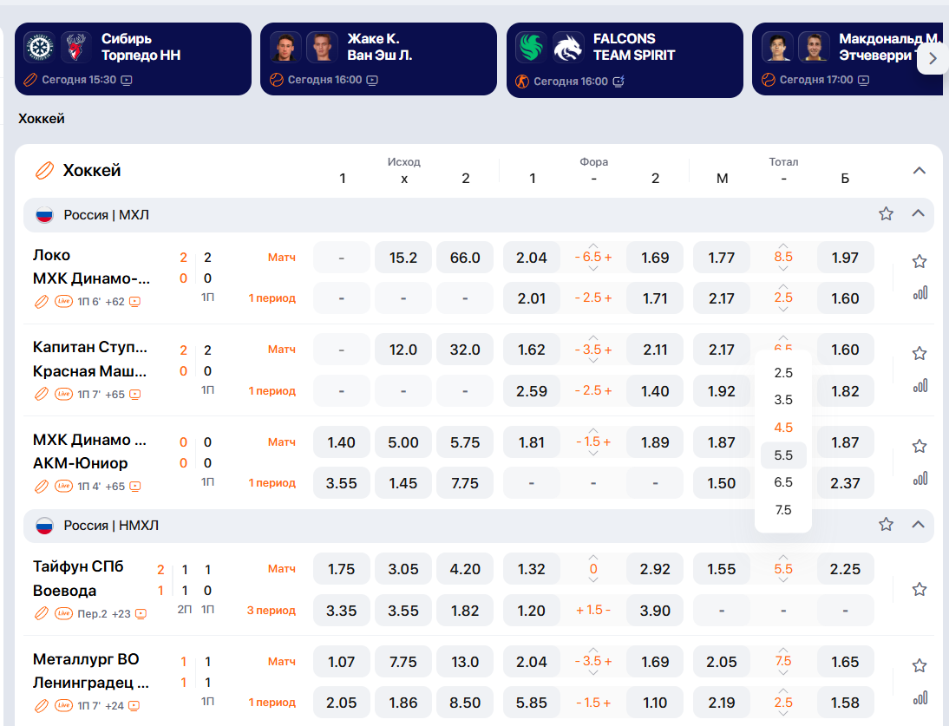Open statistics for Металлург ВО match
This screenshot has height=726, width=949.
[920, 697]
